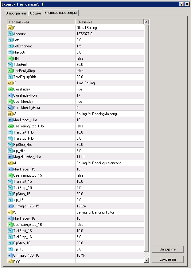
Task: Click the string icon beside t4
Action: (x=10, y=163)
